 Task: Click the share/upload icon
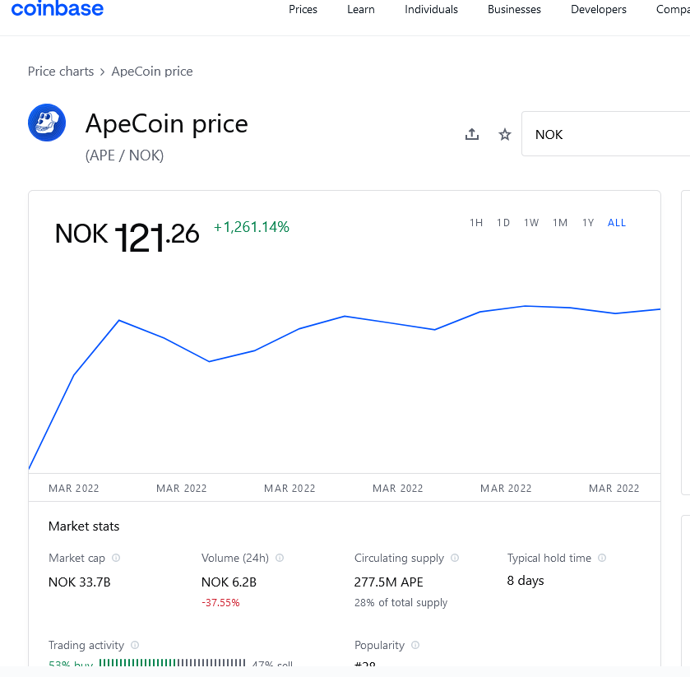pos(472,134)
